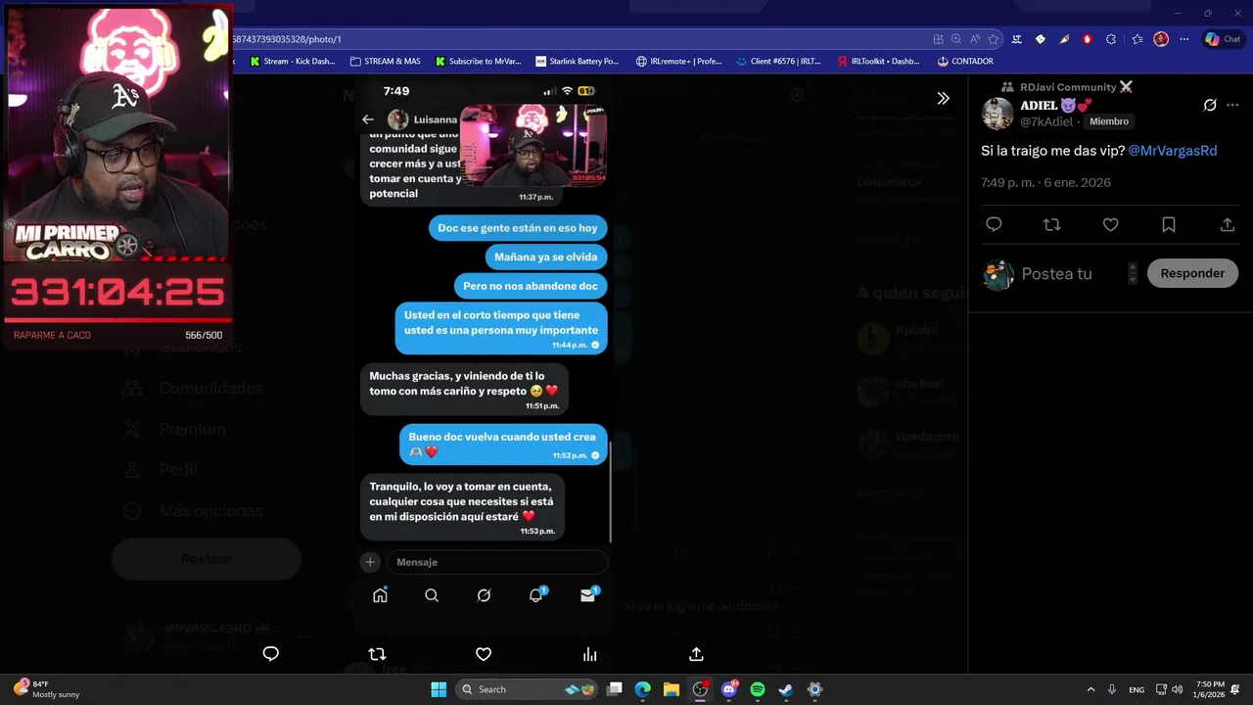Open Task View from the taskbar
1253x705 pixels.
(x=614, y=689)
